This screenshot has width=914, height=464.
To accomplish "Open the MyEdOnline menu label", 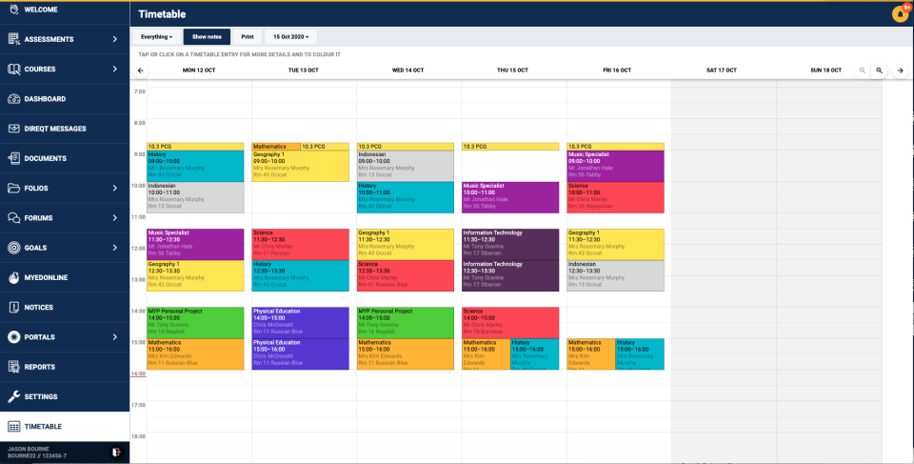I will [46, 278].
